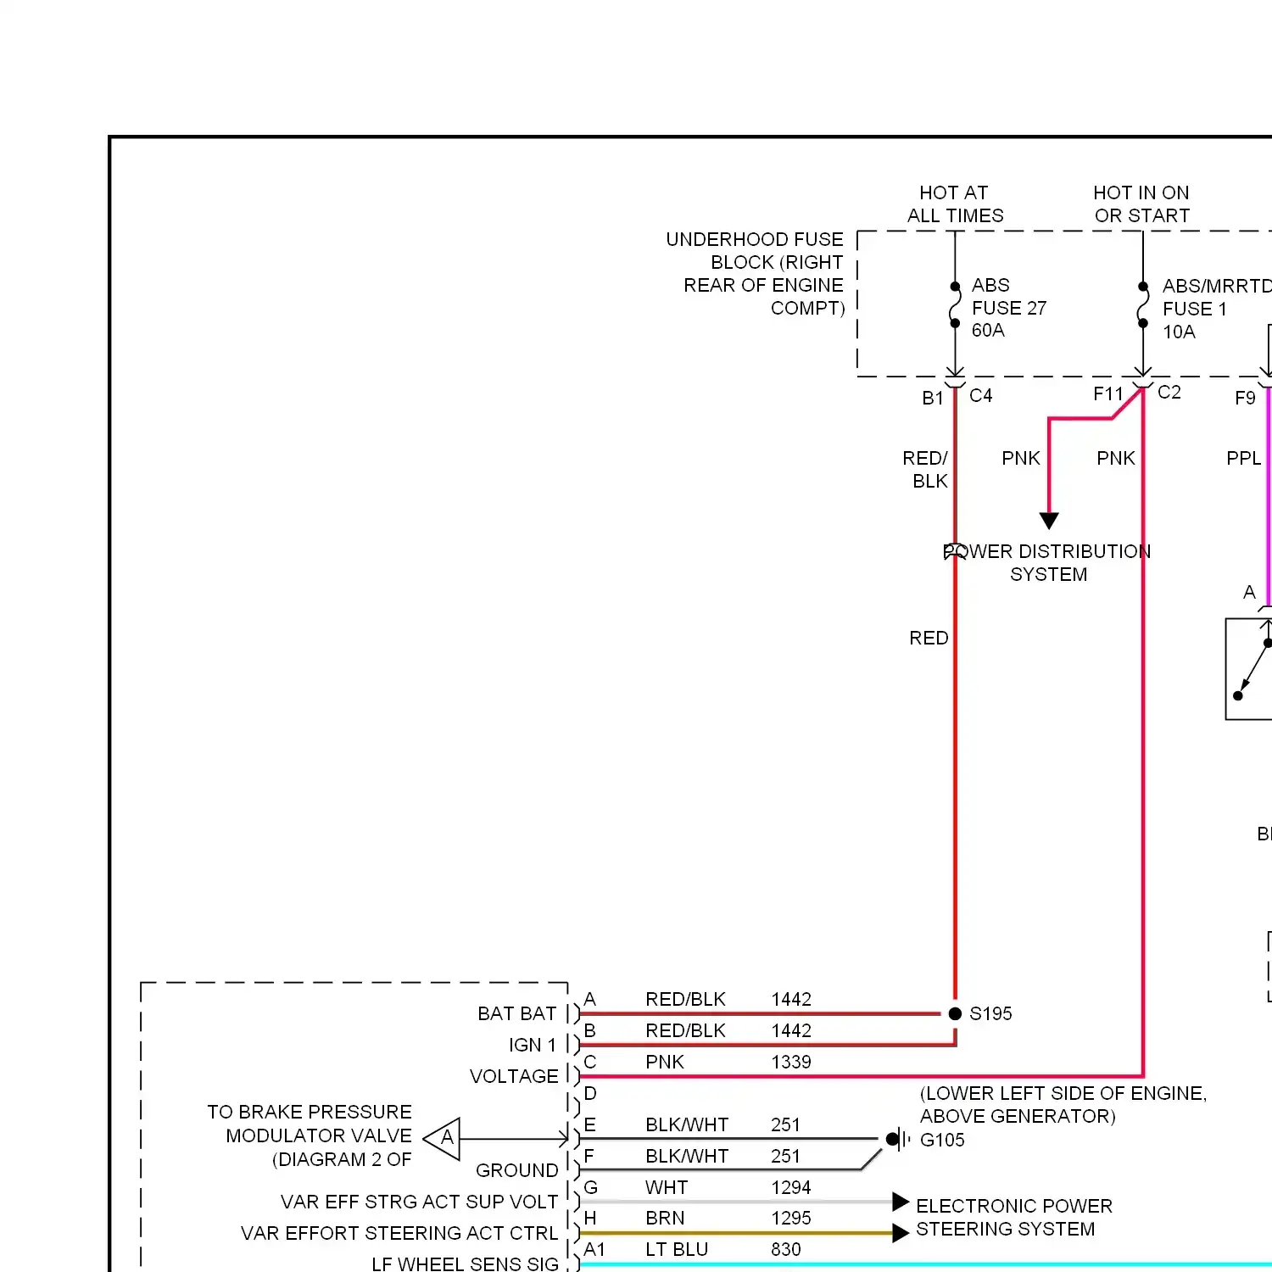Click the RED label beside the vertical red wire

(929, 638)
